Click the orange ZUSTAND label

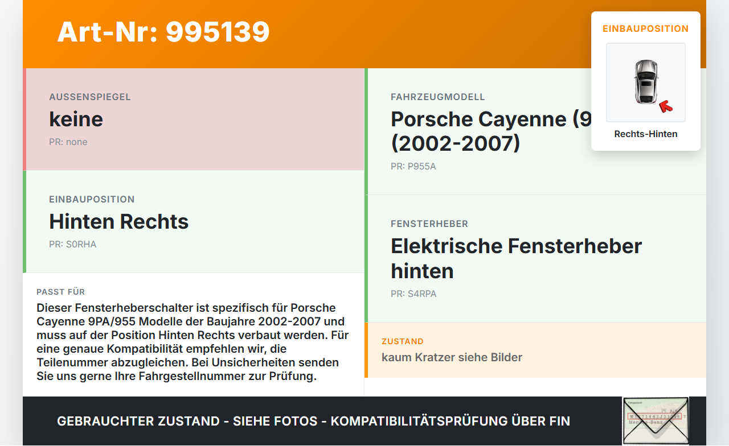[x=403, y=341]
